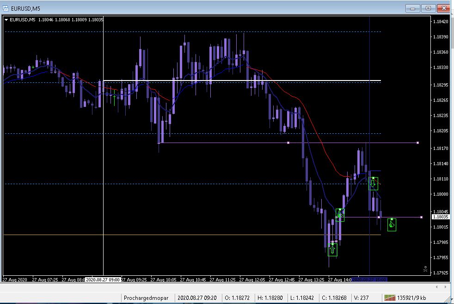Close the EURUSD,M5 chart window
This screenshot has width=454, height=304.
pos(443,8)
